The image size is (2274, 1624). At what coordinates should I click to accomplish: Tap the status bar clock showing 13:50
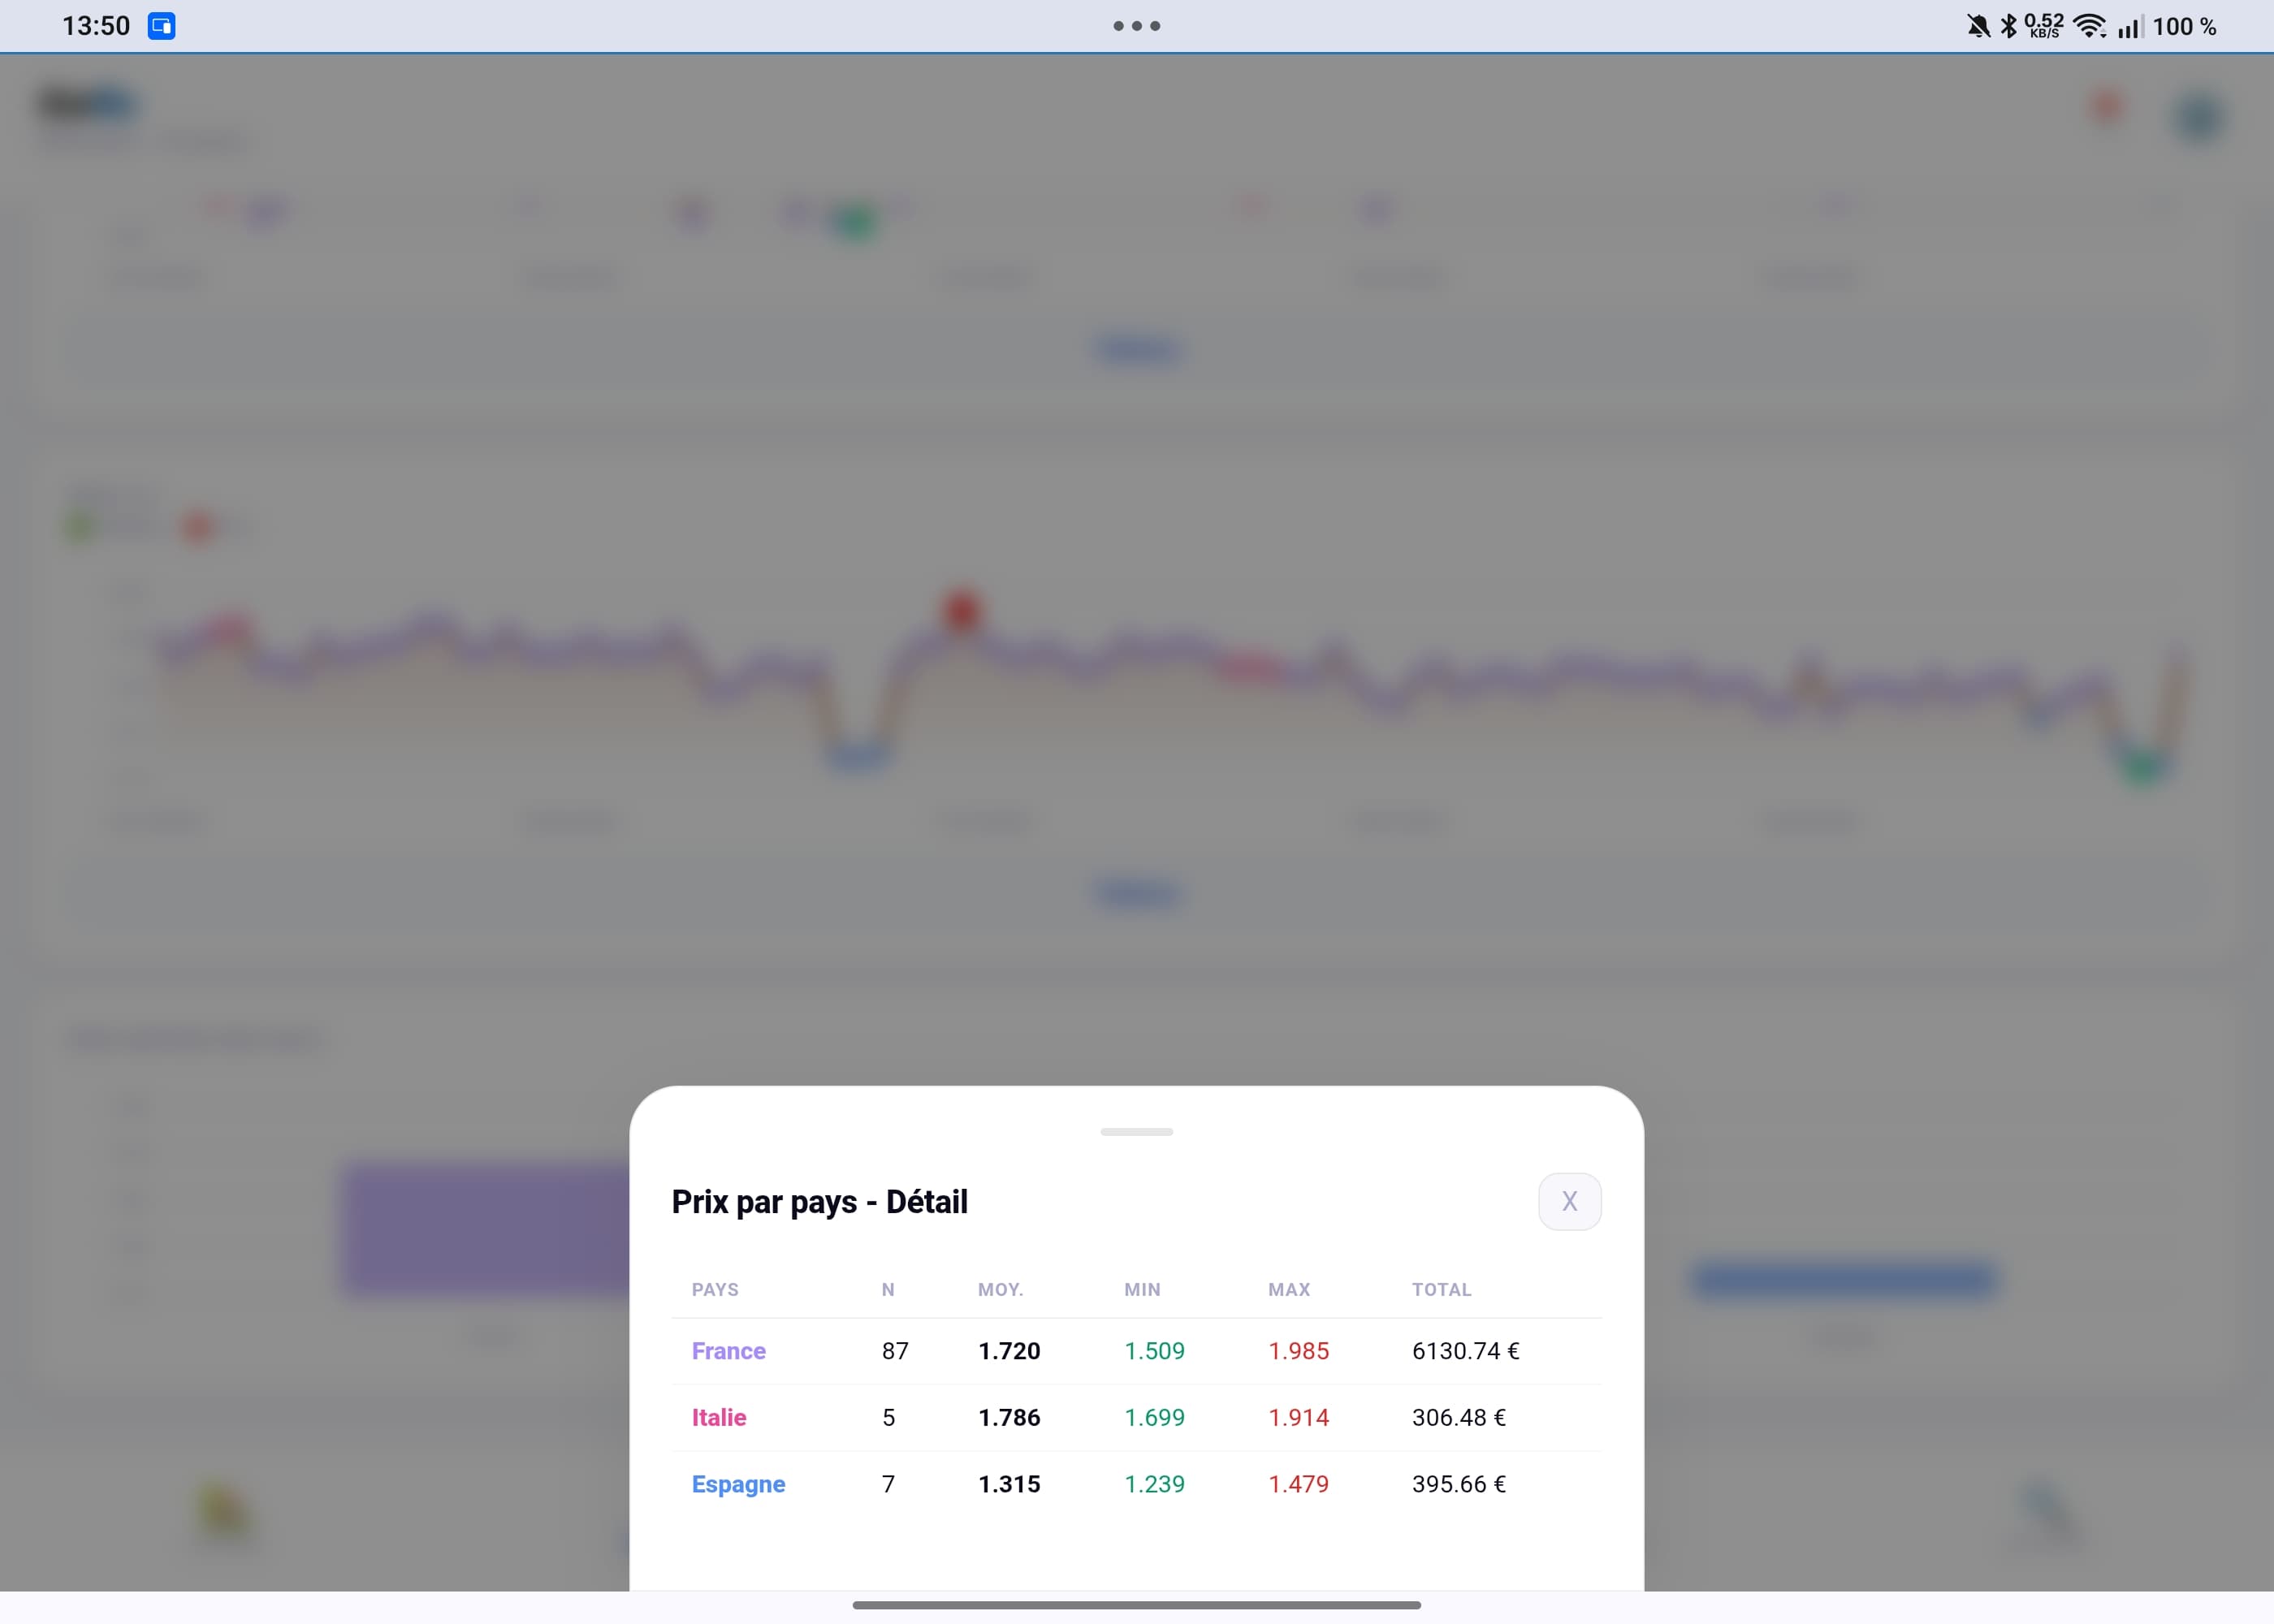click(x=96, y=26)
